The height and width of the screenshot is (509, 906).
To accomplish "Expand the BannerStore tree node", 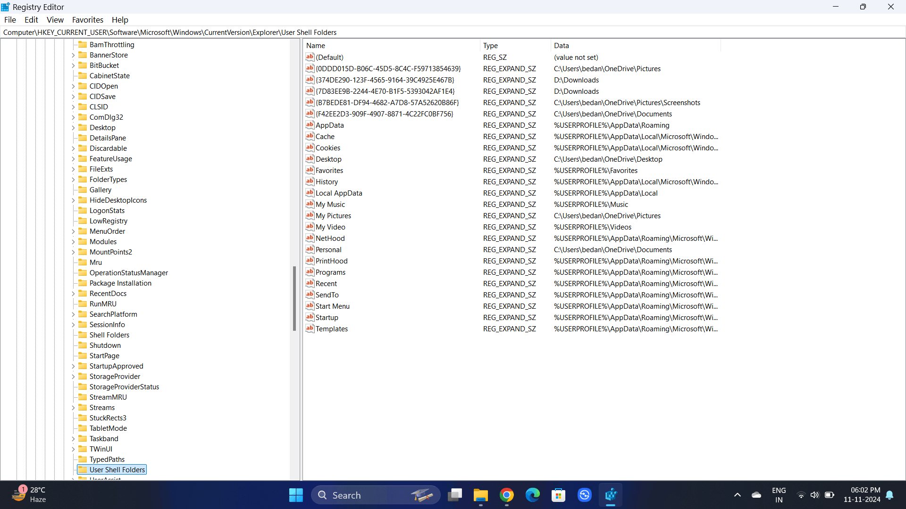I will 73,55.
